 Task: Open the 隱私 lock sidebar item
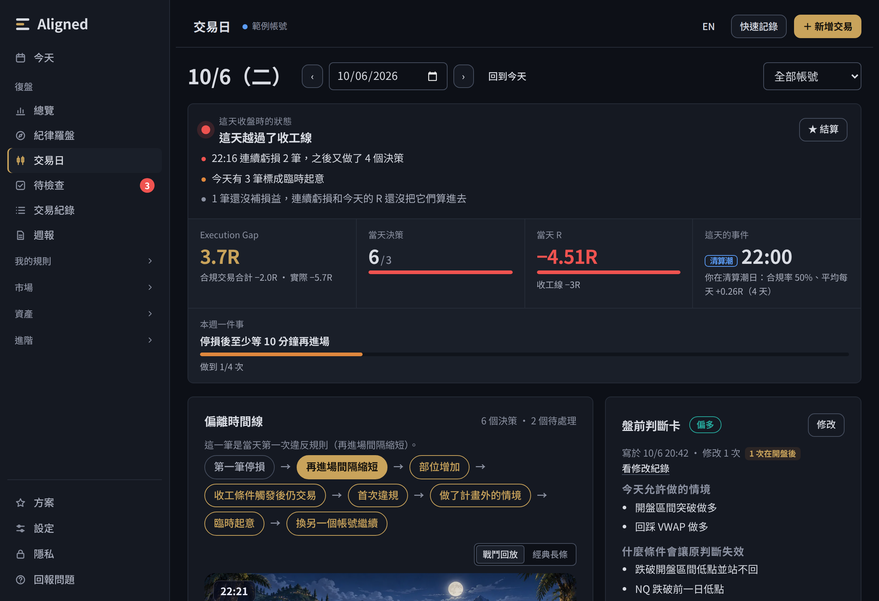pos(85,554)
